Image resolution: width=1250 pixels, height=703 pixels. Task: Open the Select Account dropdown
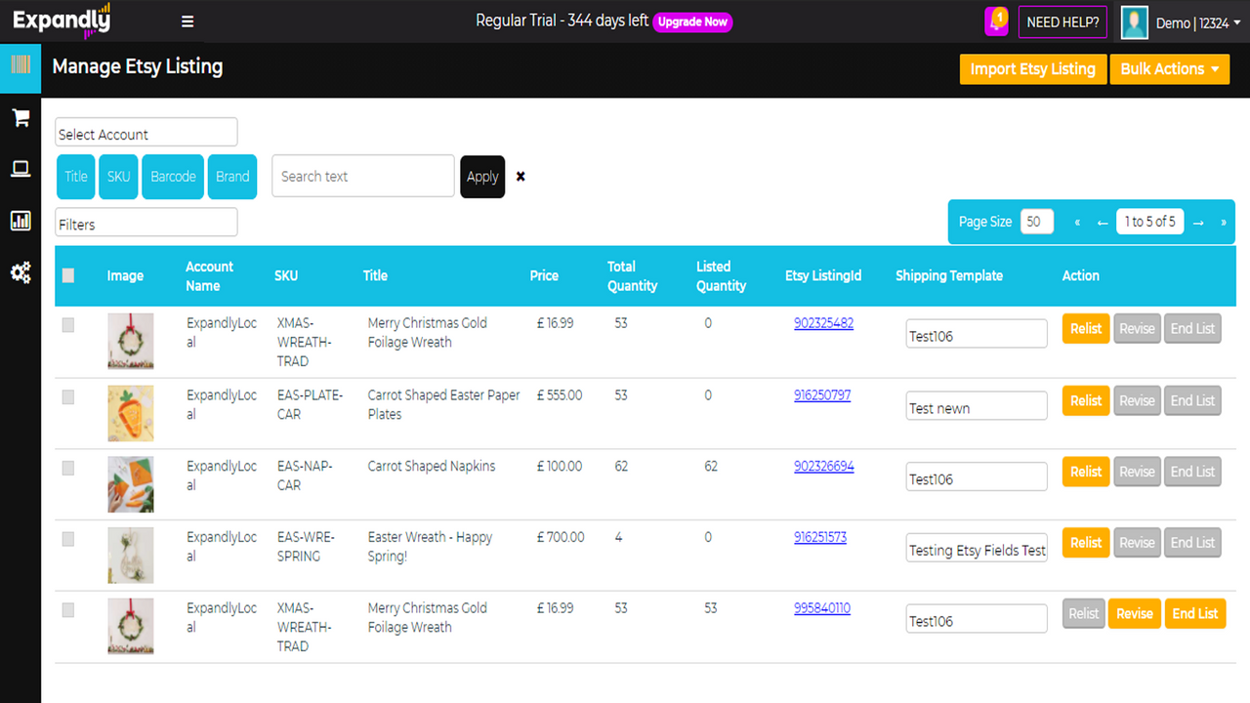(146, 132)
